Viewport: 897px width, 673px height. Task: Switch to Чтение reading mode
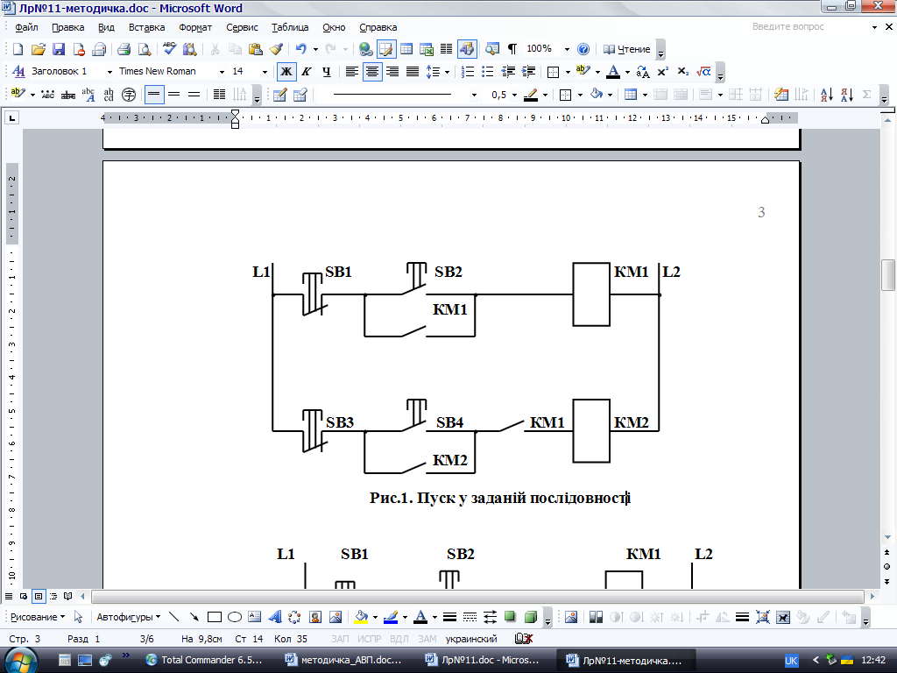point(627,49)
